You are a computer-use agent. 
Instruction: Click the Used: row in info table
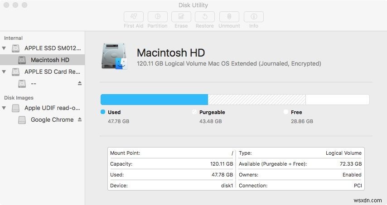click(172, 175)
